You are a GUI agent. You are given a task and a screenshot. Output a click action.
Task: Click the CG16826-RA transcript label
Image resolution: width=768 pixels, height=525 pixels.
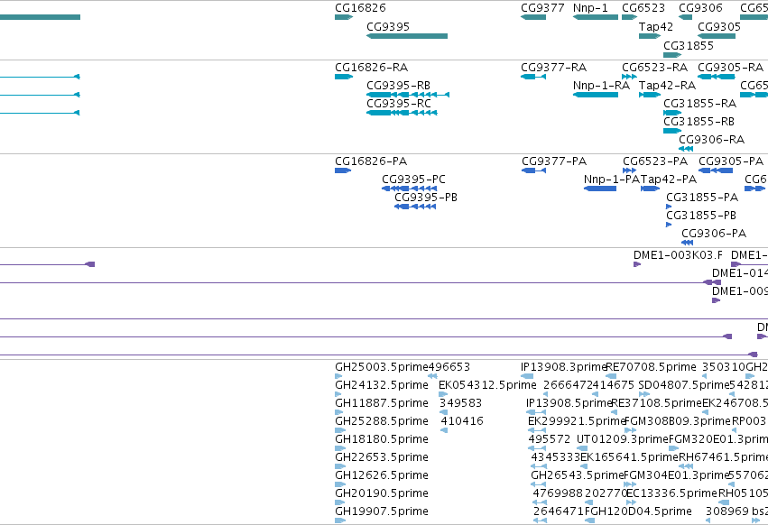pyautogui.click(x=371, y=67)
